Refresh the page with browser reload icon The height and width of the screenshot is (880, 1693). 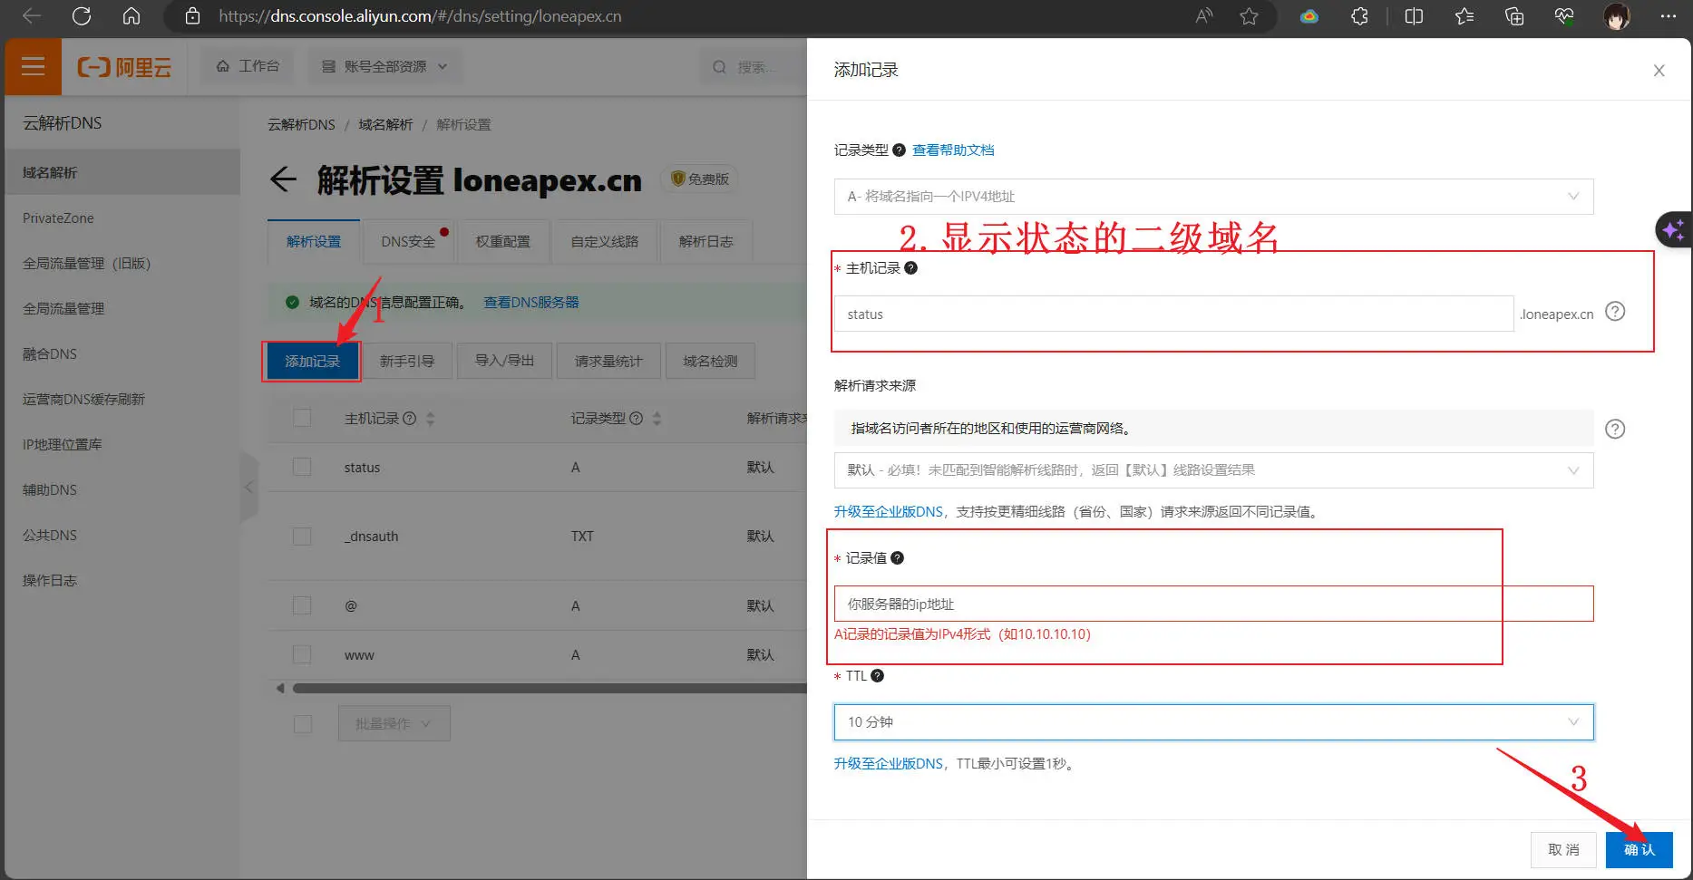pyautogui.click(x=82, y=16)
